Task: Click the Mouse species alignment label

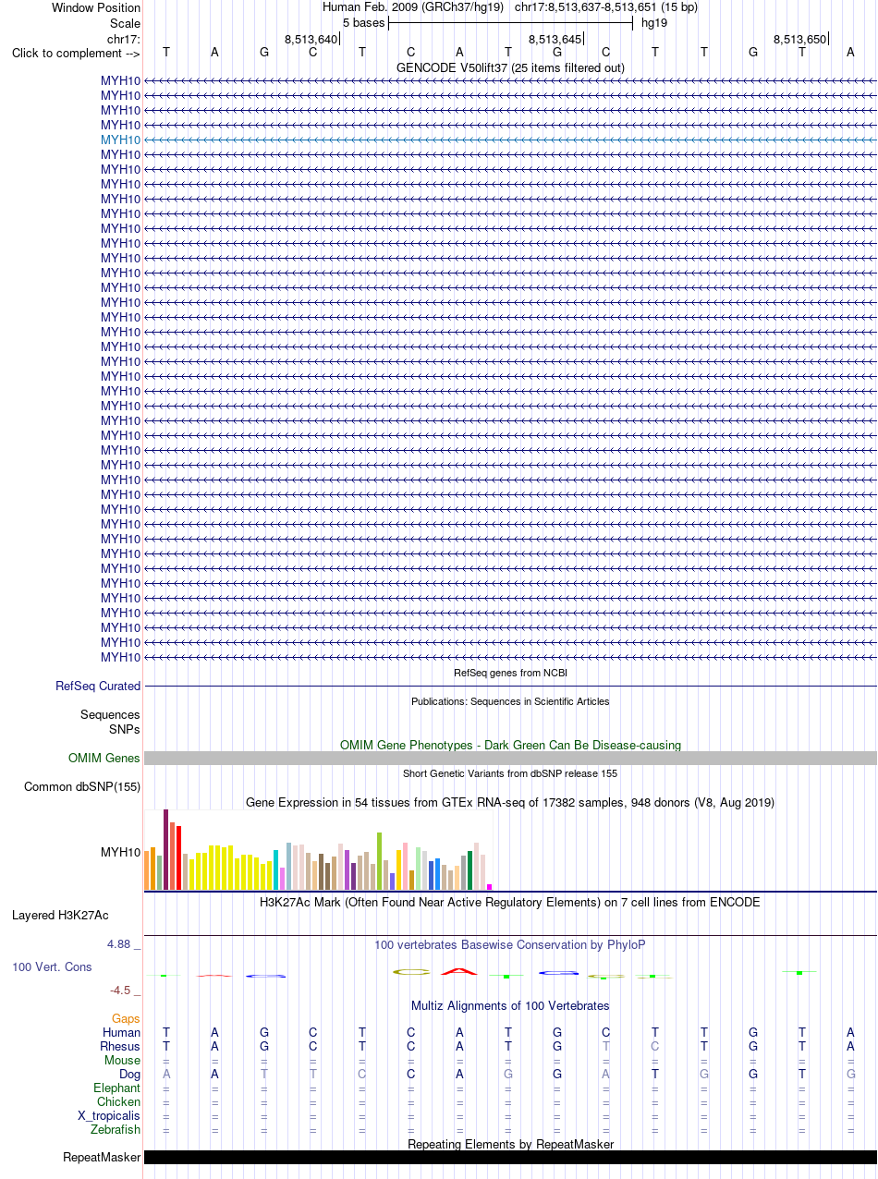Action: (x=122, y=1060)
